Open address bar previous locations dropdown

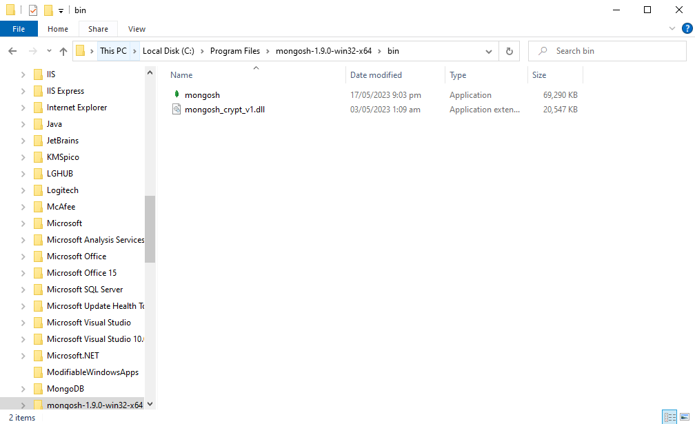tap(488, 52)
